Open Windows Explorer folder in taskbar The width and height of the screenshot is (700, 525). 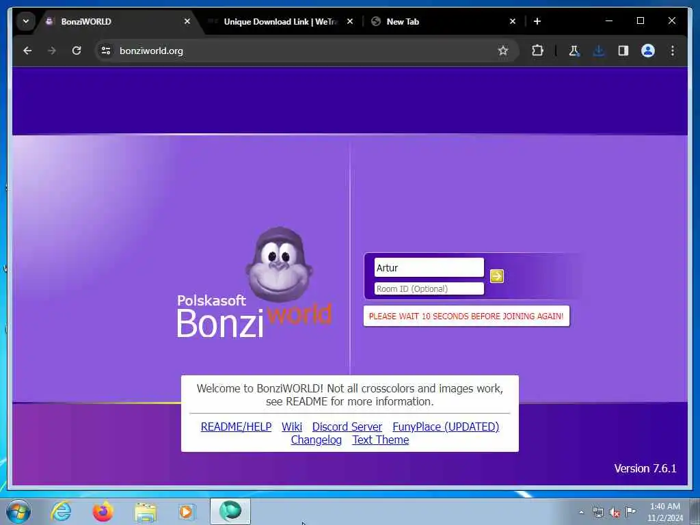coord(146,512)
